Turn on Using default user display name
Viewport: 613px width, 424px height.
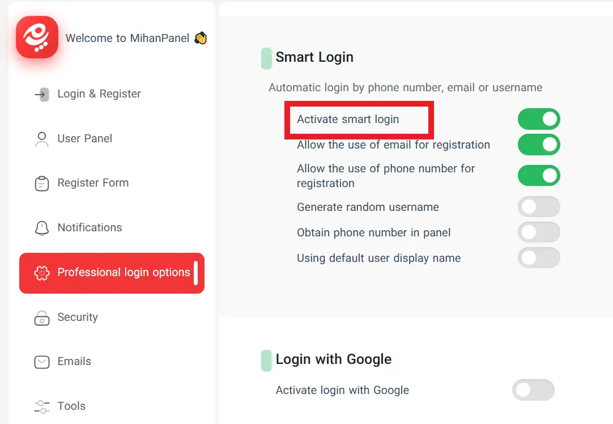(539, 258)
